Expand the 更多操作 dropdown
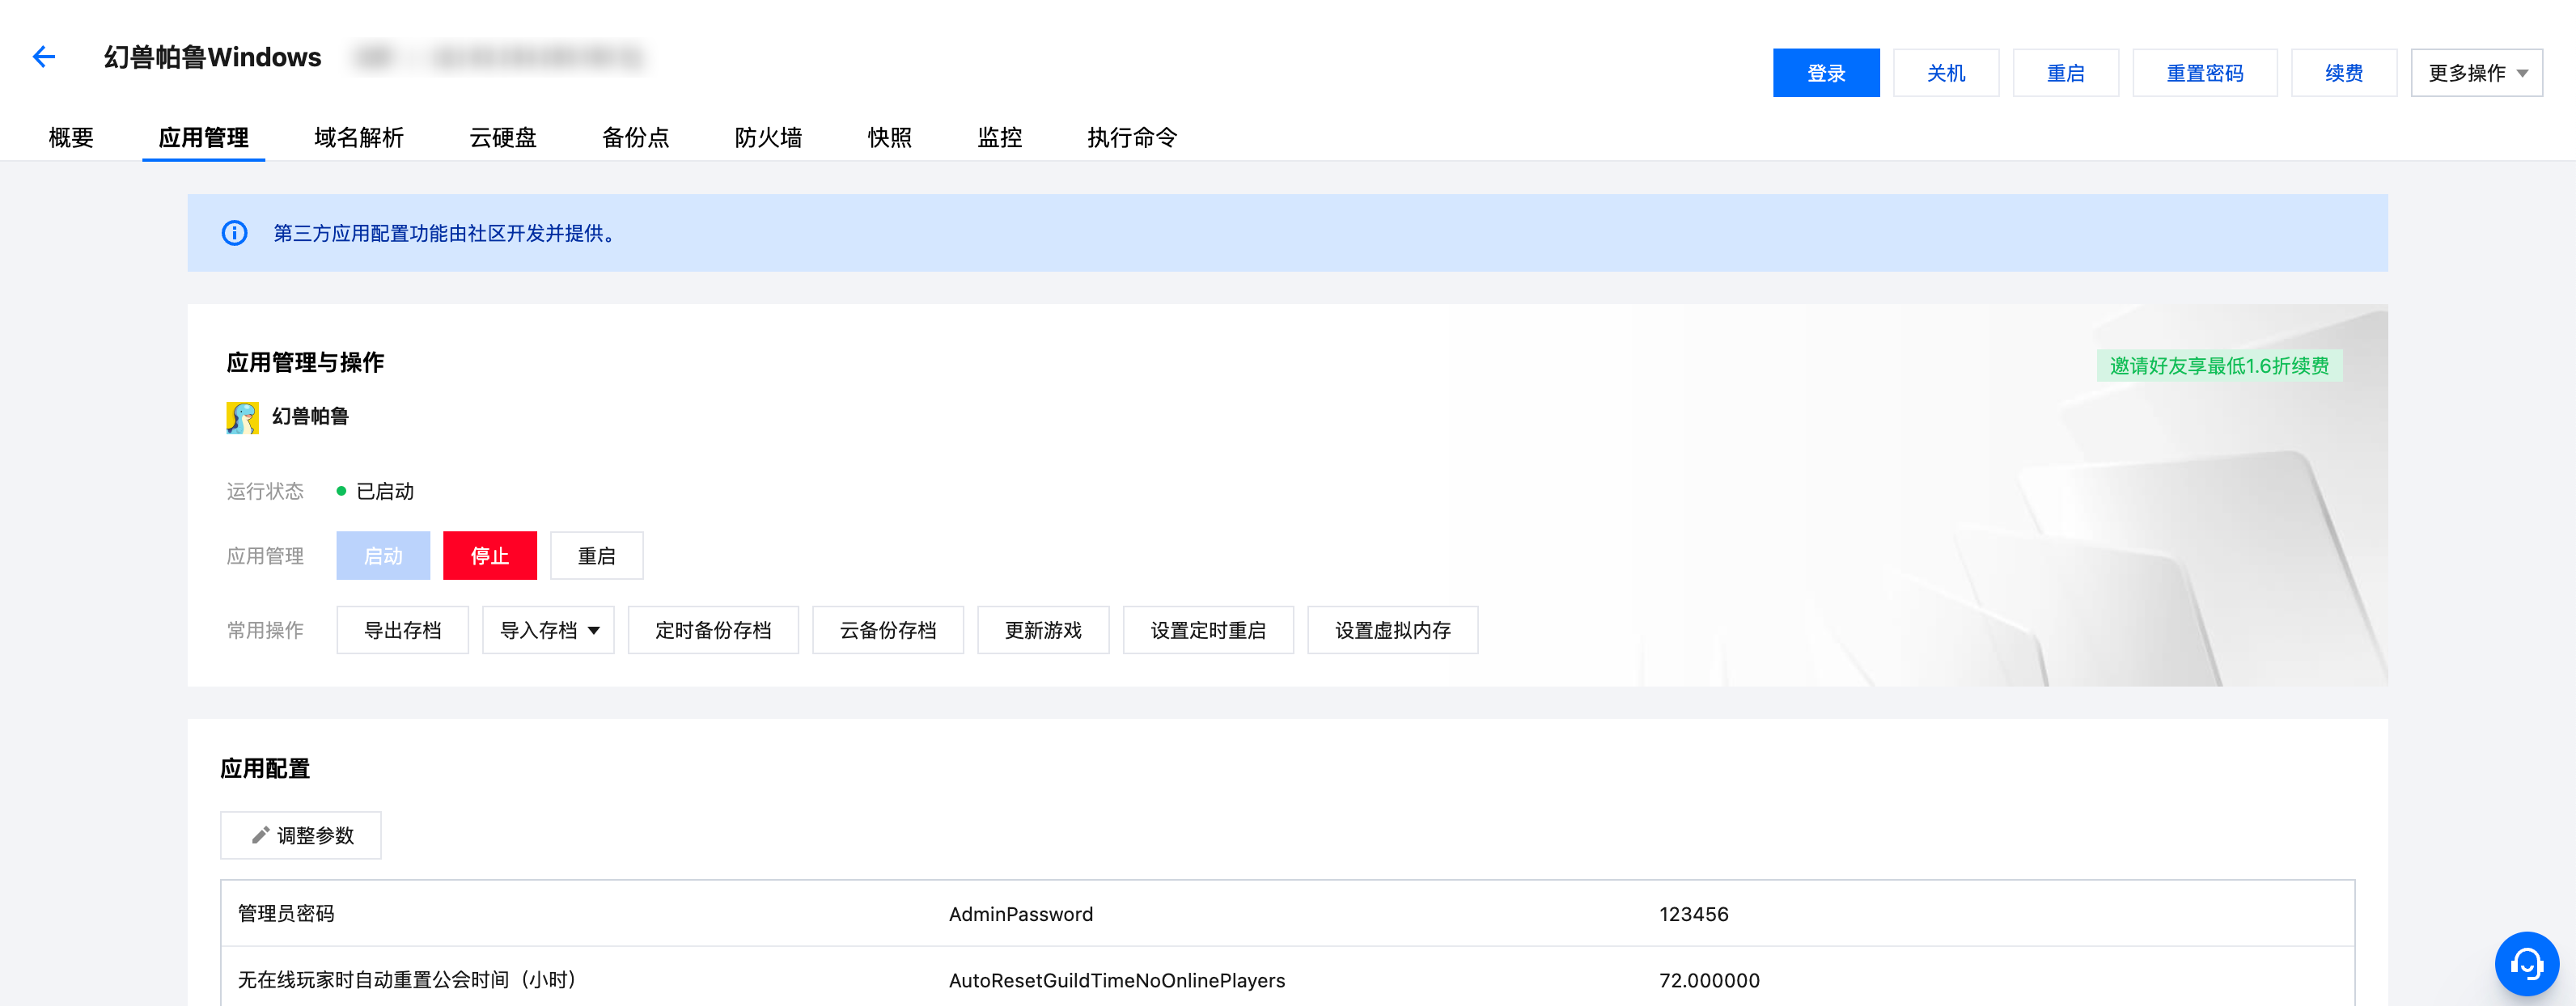The image size is (2576, 1006). coord(2476,73)
